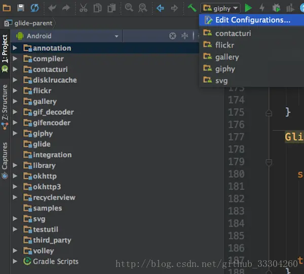The width and height of the screenshot is (304, 274).
Task: Click the Profile app bars icon
Action: click(290, 8)
